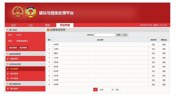Click 修改 link in row 1
This screenshot has height=97, width=176.
(153, 44)
